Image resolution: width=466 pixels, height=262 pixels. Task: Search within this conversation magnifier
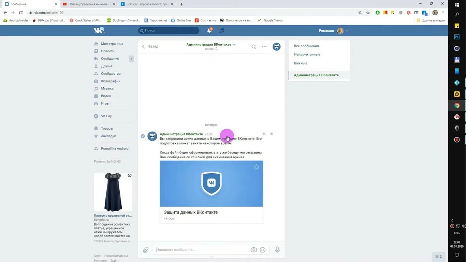click(x=254, y=47)
